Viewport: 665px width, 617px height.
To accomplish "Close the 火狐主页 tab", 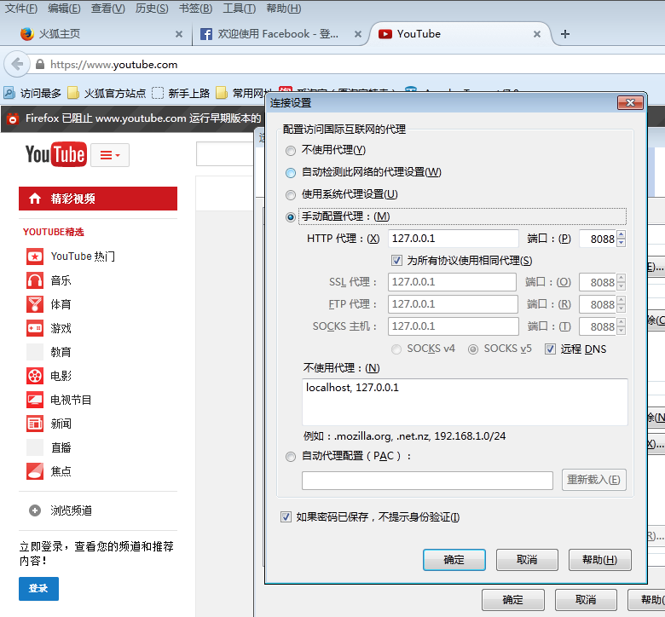I will click(179, 34).
